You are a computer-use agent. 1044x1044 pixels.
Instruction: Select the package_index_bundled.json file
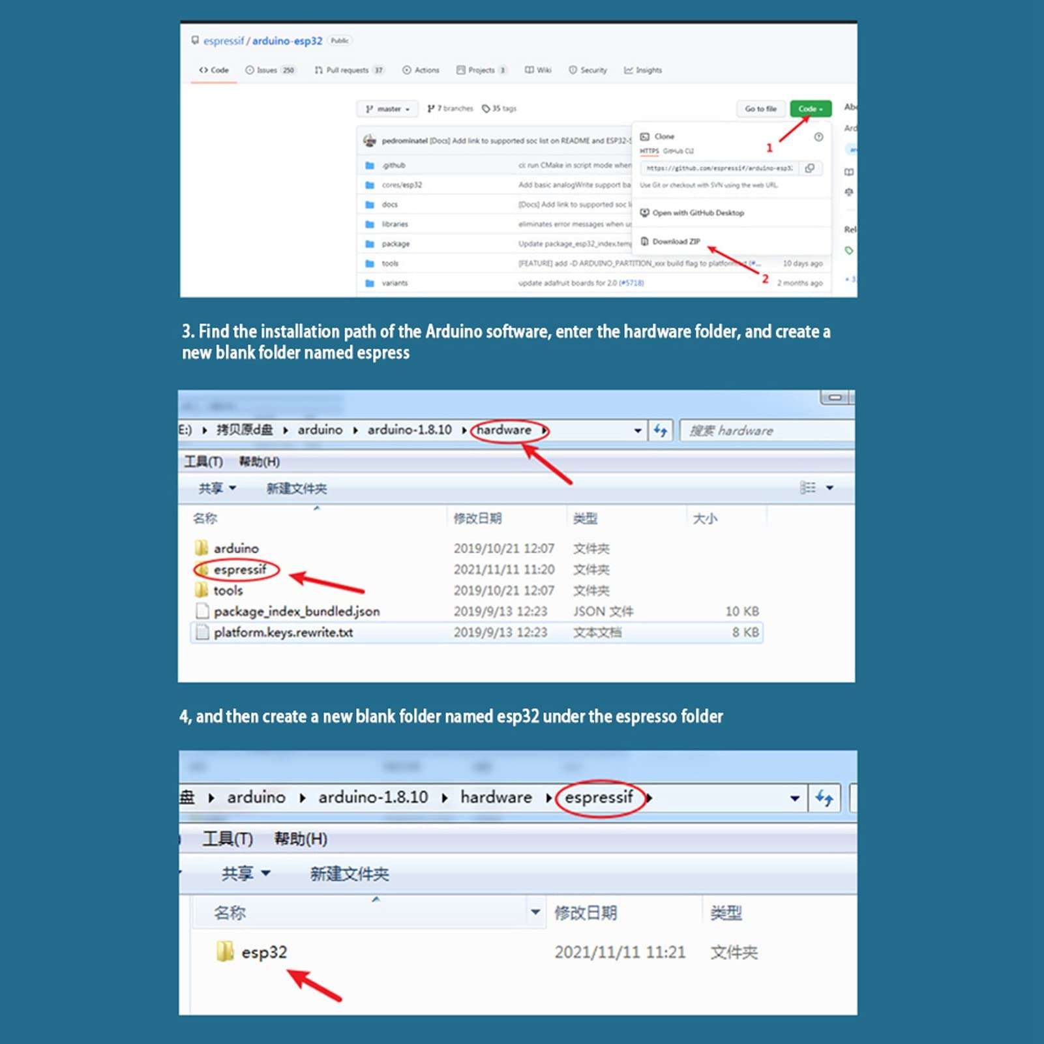296,612
